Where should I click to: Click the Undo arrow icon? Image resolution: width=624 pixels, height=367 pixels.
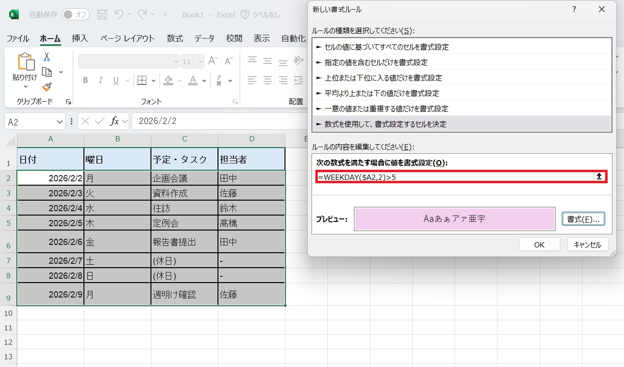click(119, 14)
